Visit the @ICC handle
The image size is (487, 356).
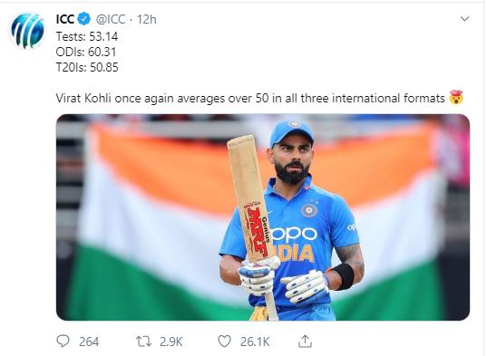coord(111,19)
